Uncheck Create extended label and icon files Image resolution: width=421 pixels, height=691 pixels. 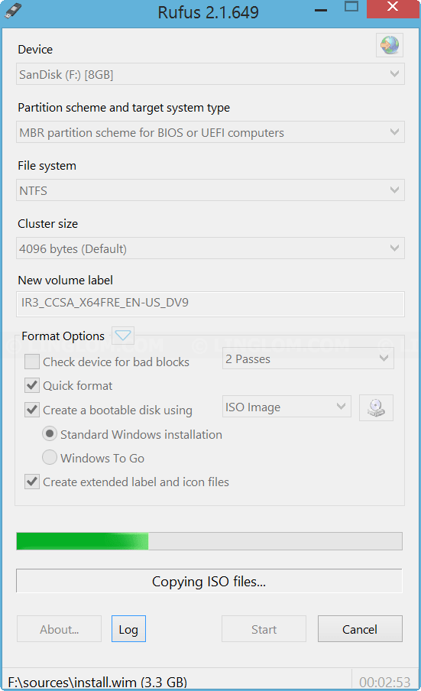pos(32,482)
